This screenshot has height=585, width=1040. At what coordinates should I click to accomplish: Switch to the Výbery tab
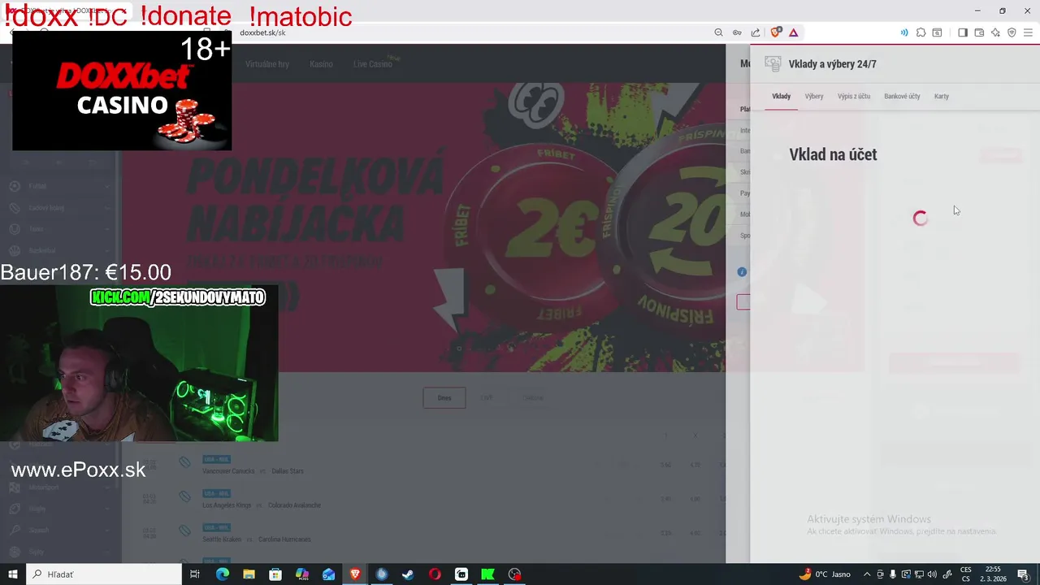(x=814, y=96)
